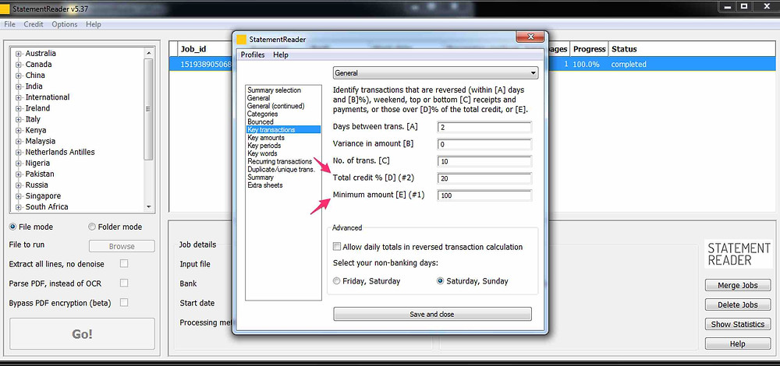Toggle Extract all lines, no denoise checkbox
Image resolution: width=780 pixels, height=366 pixels.
pos(124,264)
